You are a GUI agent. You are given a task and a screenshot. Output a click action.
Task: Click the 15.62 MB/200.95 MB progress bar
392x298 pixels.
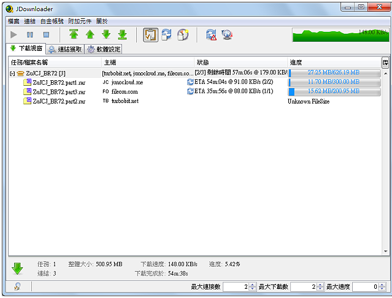pos(334,92)
